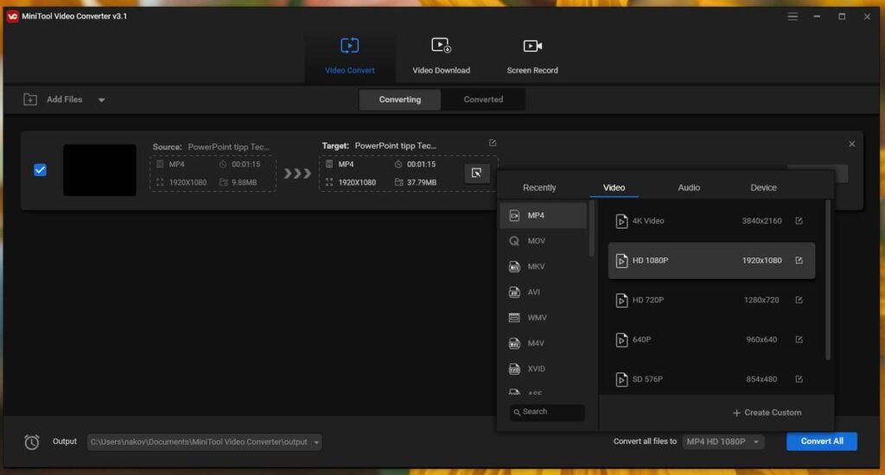Open the hamburger menu in title bar

(x=793, y=16)
